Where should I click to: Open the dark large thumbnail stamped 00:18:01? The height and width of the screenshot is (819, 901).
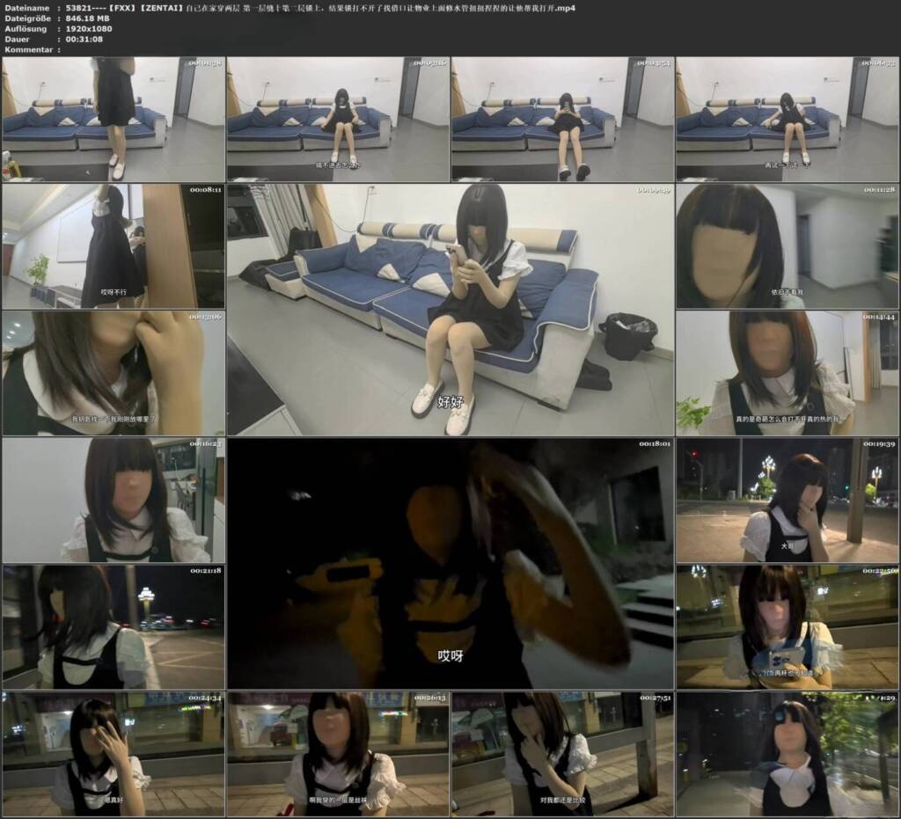coord(450,563)
